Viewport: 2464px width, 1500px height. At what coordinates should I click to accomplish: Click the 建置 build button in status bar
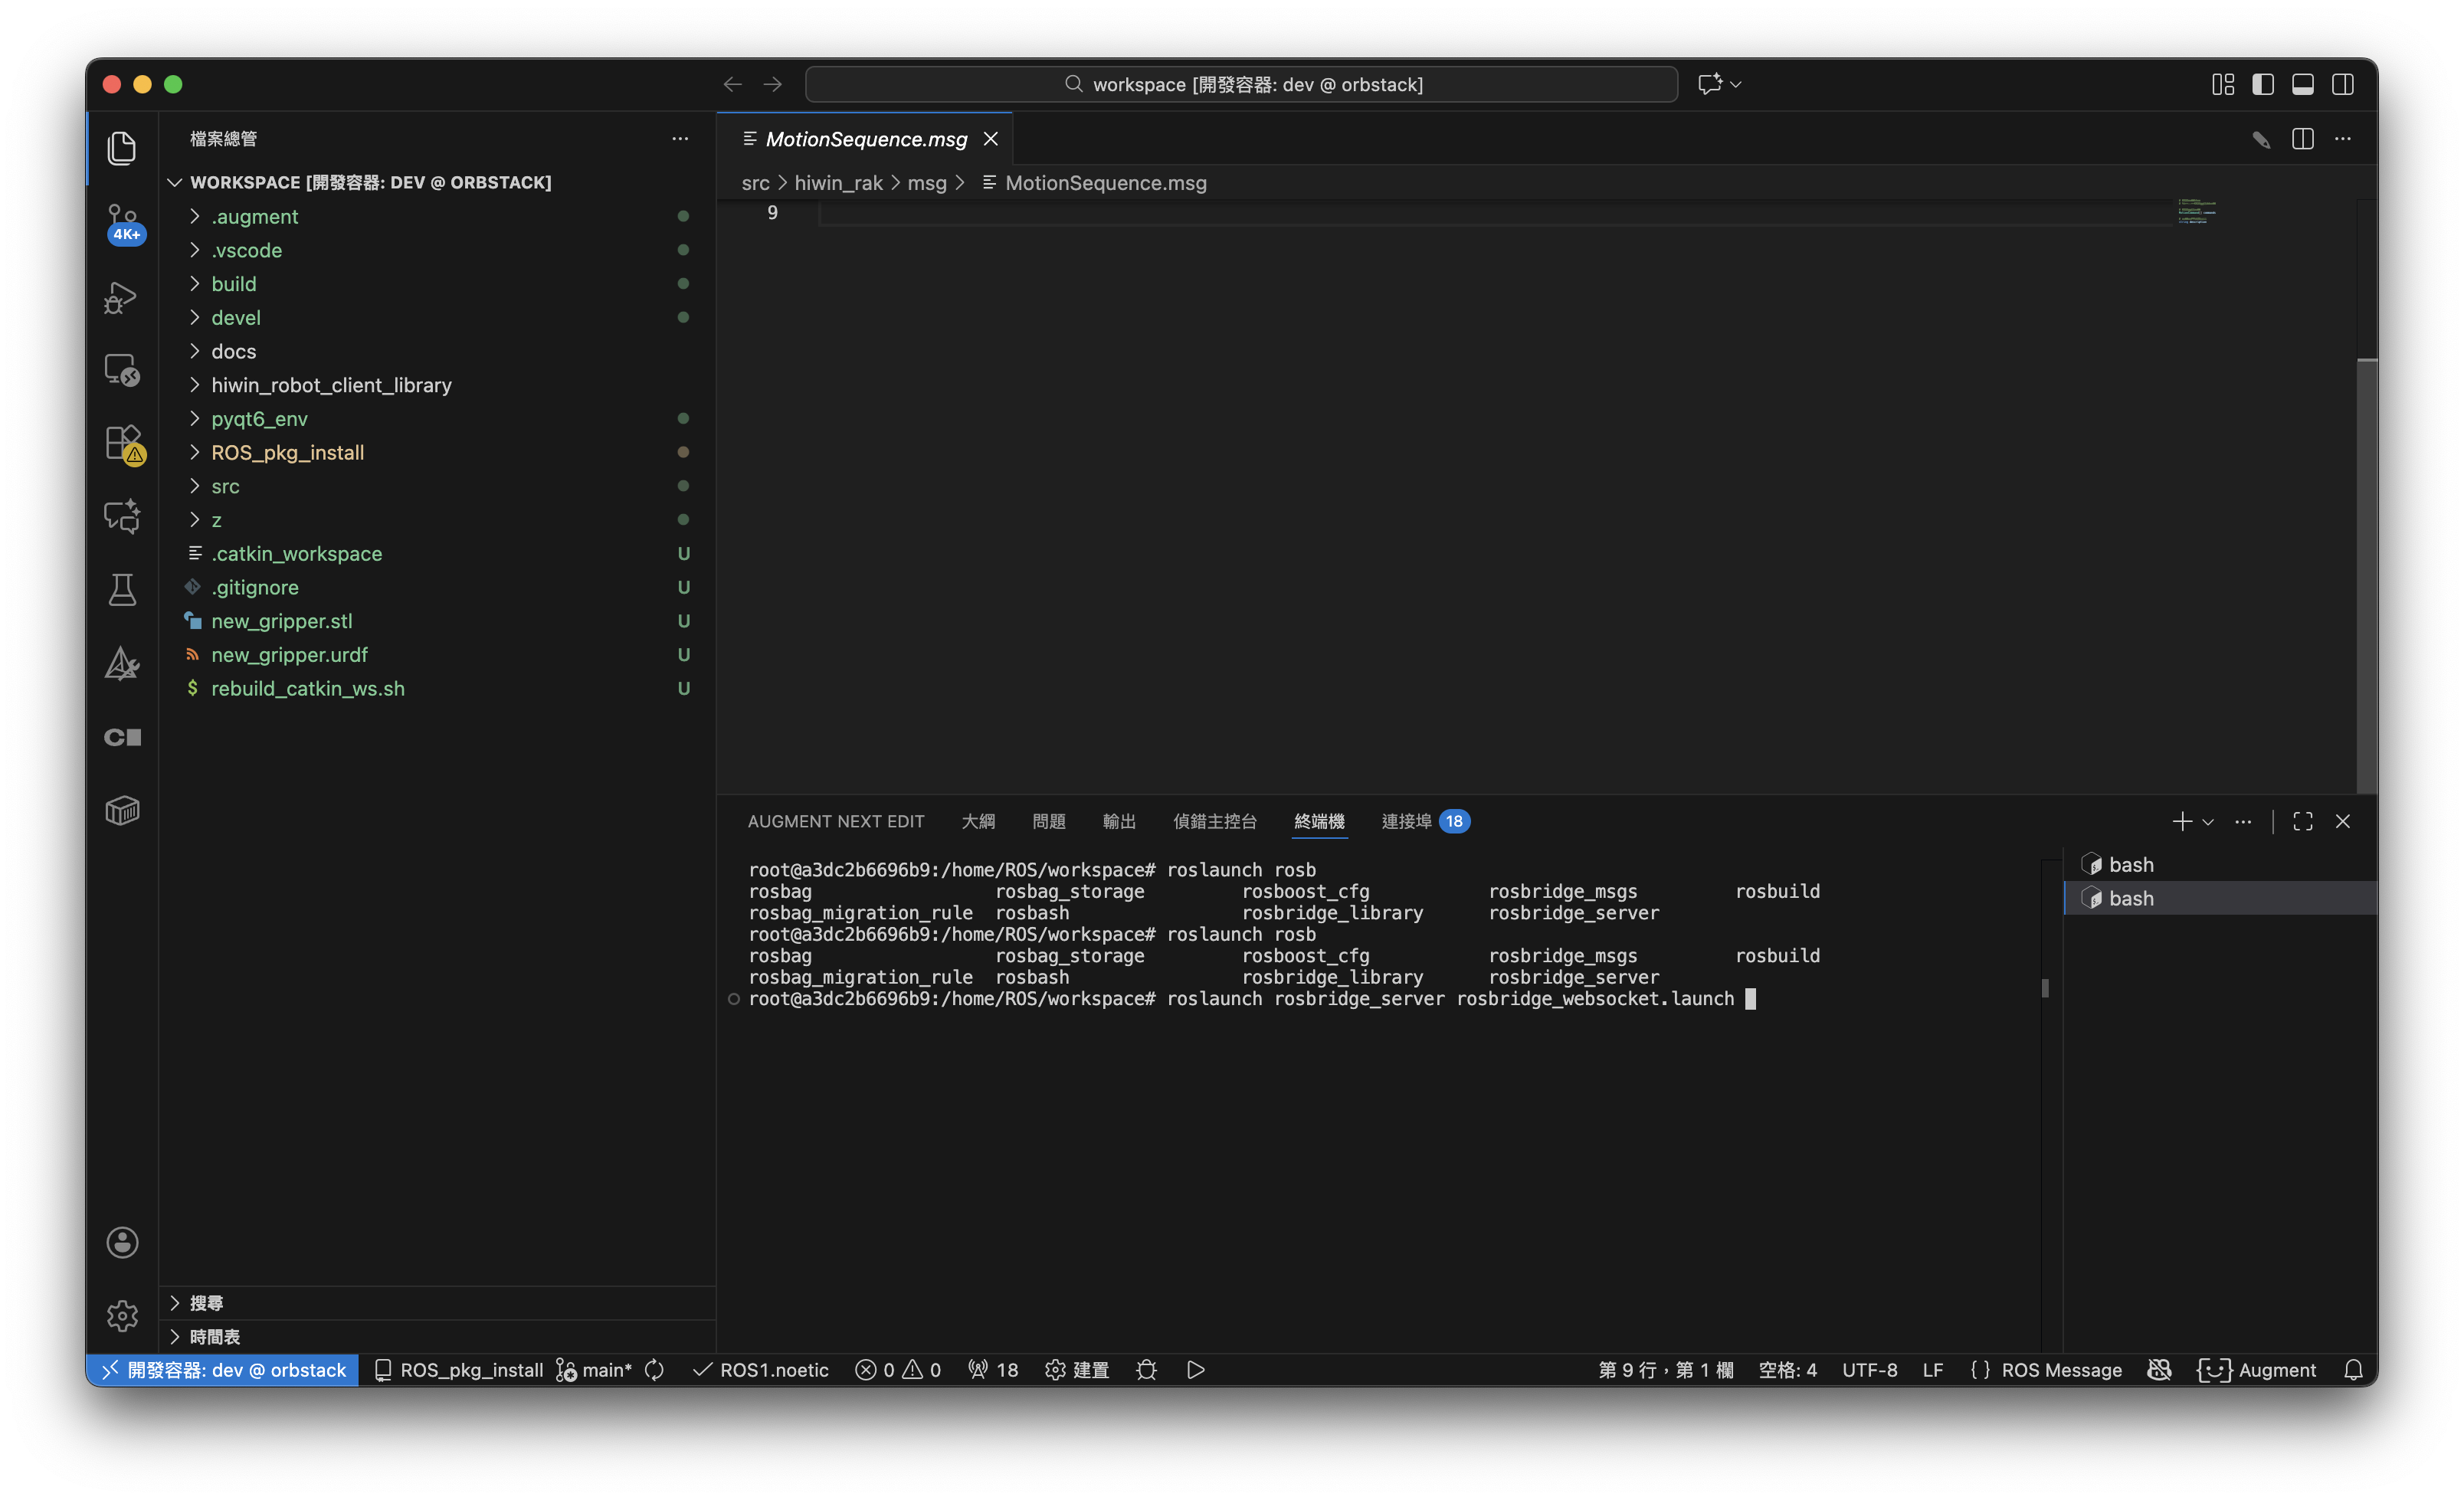1077,1369
